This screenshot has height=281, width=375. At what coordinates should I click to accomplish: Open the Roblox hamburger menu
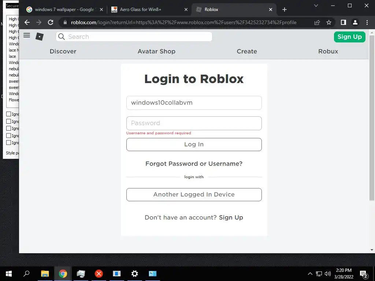coord(27,35)
